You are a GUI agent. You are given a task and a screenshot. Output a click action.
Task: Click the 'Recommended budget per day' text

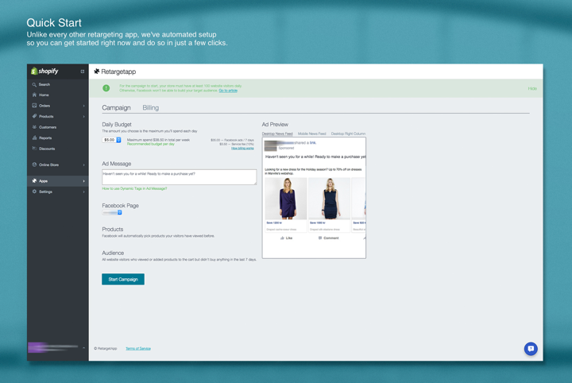[151, 144]
